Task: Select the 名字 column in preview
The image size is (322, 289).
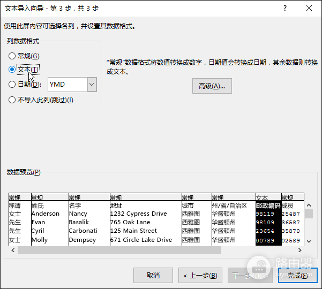Action: [75, 206]
